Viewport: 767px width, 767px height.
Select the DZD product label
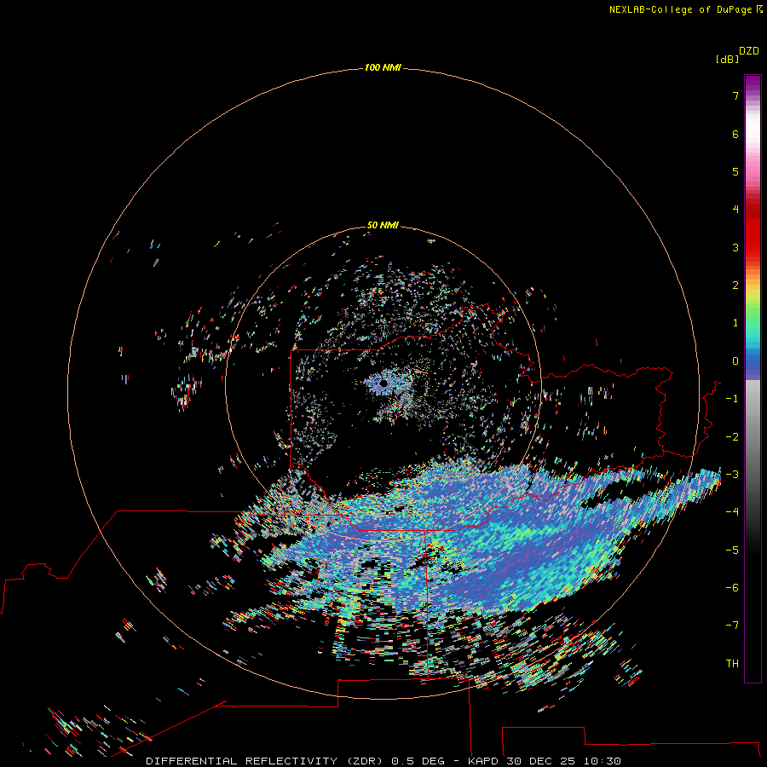tap(749, 51)
